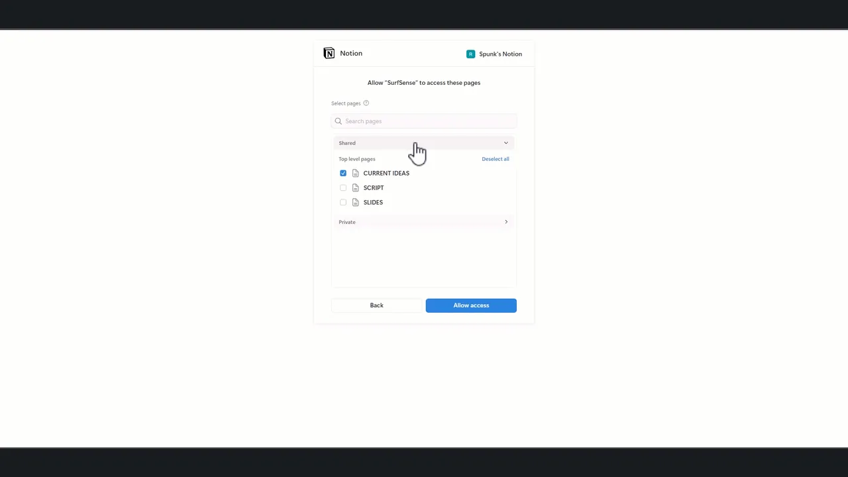Click the Top level pages label
The image size is (848, 477).
coord(357,159)
